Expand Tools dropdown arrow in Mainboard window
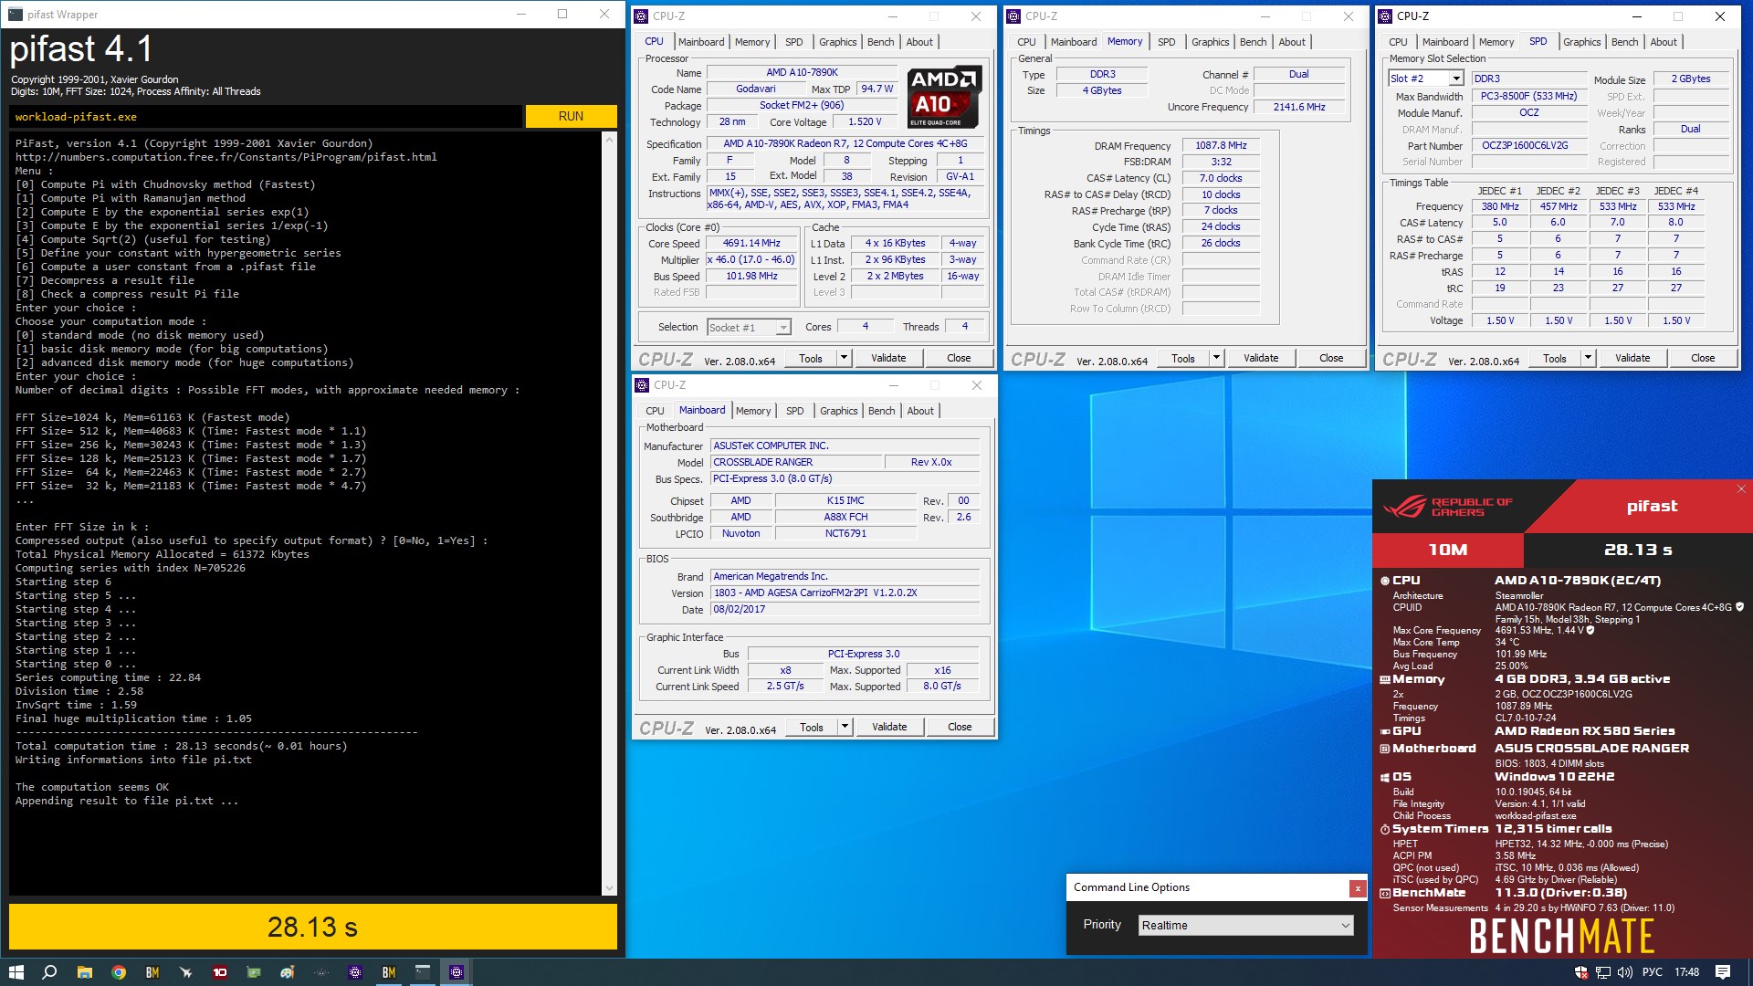 (845, 727)
